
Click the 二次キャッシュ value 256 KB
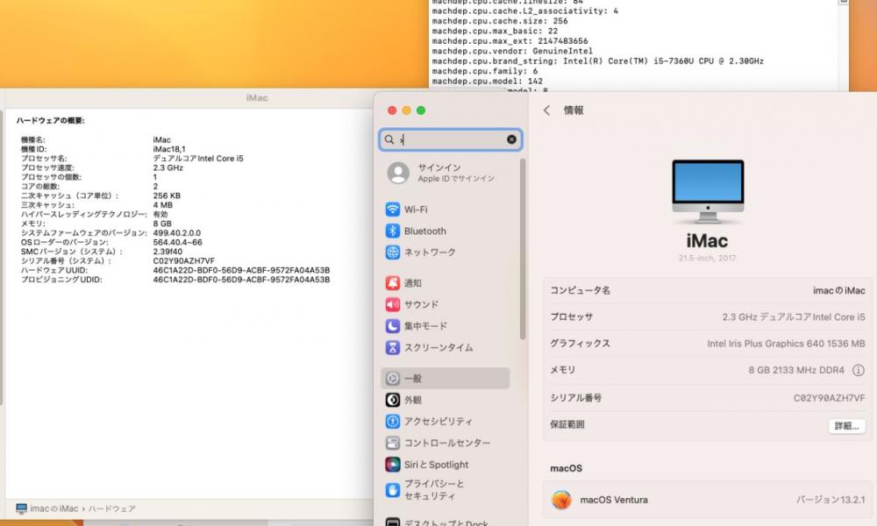click(167, 195)
